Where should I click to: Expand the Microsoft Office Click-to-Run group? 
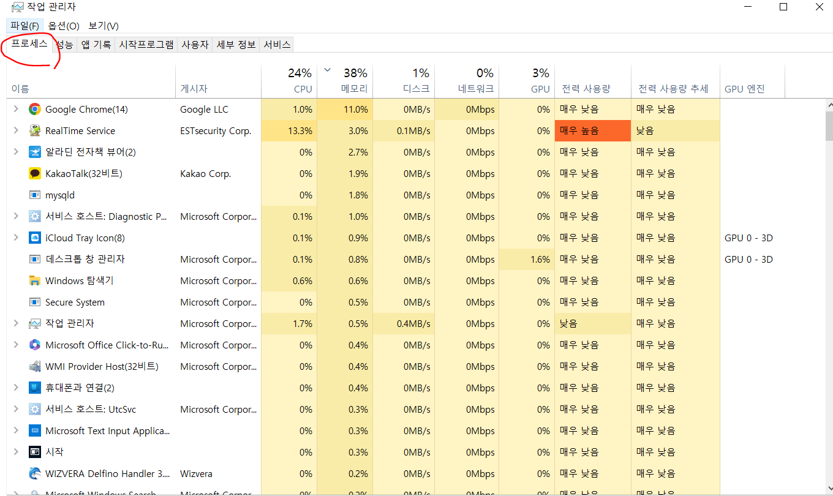point(16,345)
